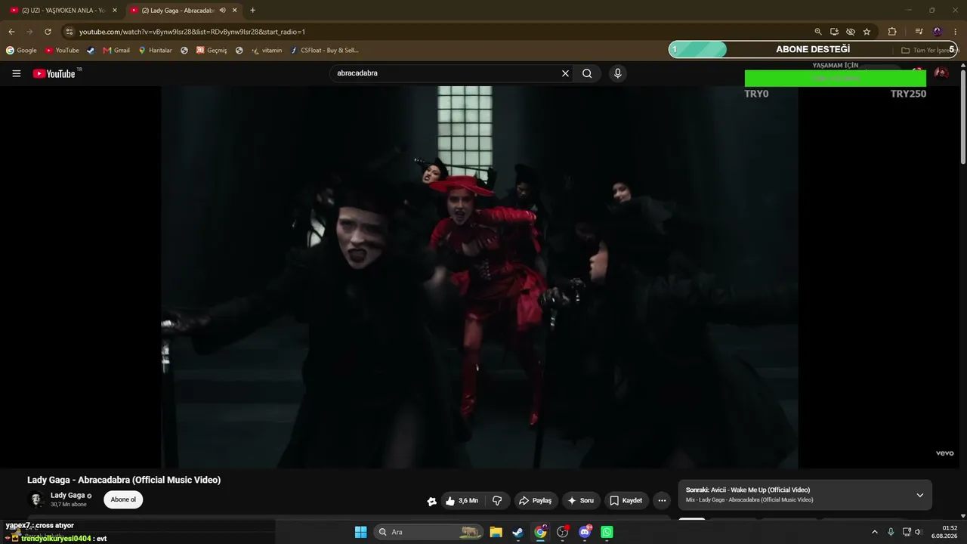Open the Steam bookmark icon

91,51
